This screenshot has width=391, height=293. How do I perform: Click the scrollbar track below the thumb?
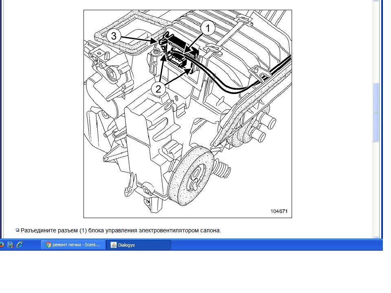tap(376, 188)
